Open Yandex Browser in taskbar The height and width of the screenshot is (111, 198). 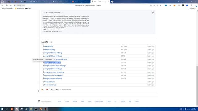click(16, 109)
